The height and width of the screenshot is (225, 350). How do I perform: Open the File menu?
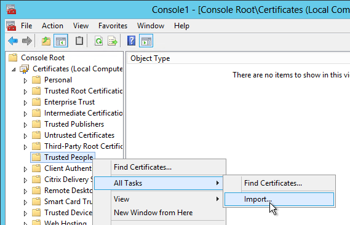(x=26, y=26)
